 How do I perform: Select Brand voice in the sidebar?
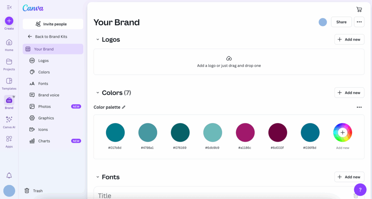49,95
